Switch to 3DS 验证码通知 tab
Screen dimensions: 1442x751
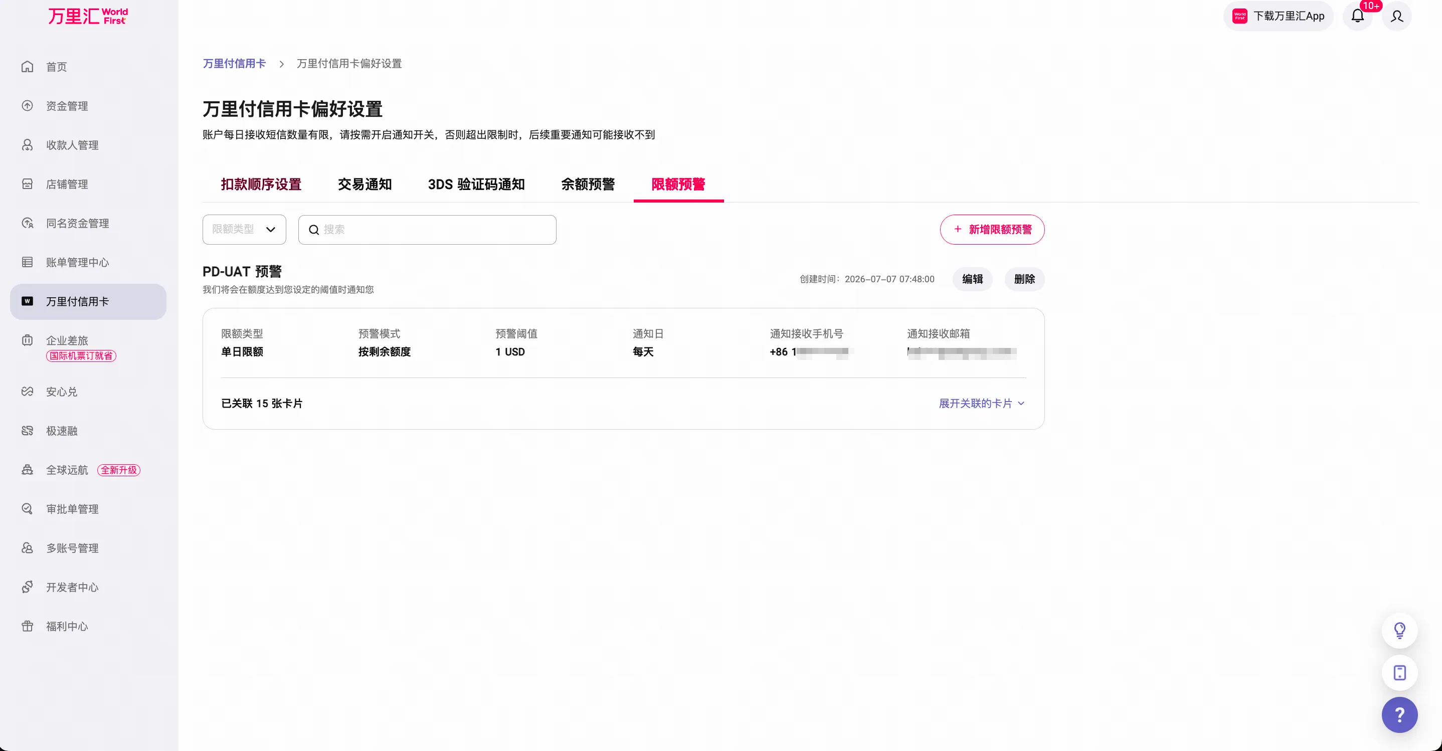point(476,184)
